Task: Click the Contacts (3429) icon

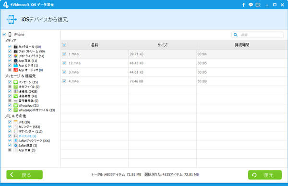Action: coord(16,91)
